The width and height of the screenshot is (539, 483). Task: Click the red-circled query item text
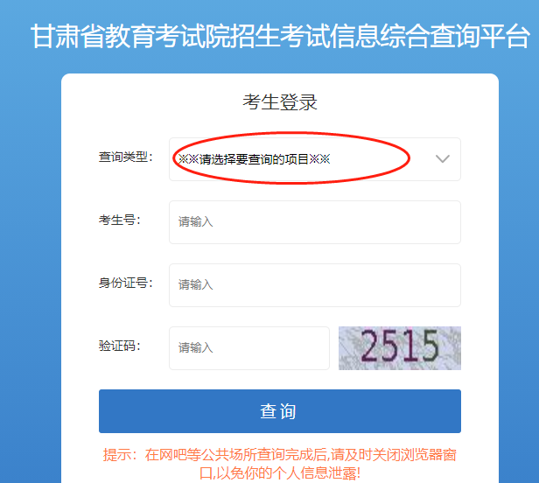coord(254,159)
